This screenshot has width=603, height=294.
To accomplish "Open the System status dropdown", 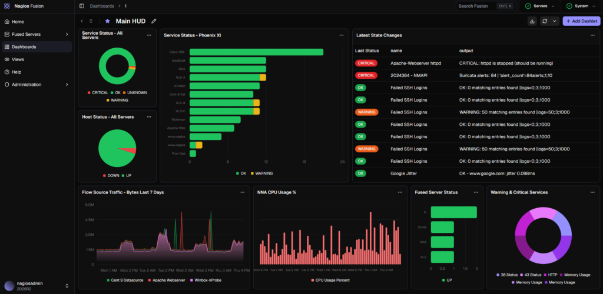I will pyautogui.click(x=580, y=6).
